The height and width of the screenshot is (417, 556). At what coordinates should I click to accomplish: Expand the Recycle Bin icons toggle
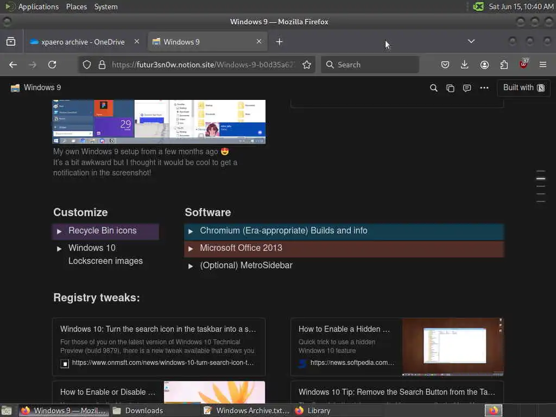point(59,231)
